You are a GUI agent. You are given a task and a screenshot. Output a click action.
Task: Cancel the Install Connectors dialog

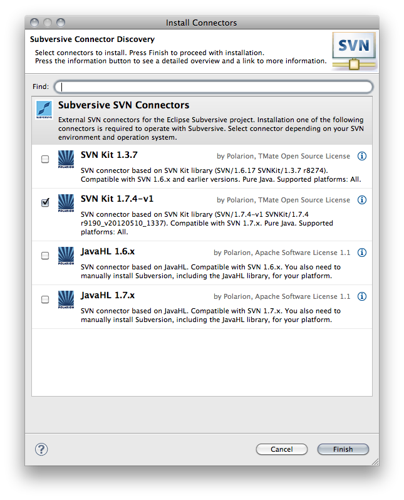pos(282,449)
